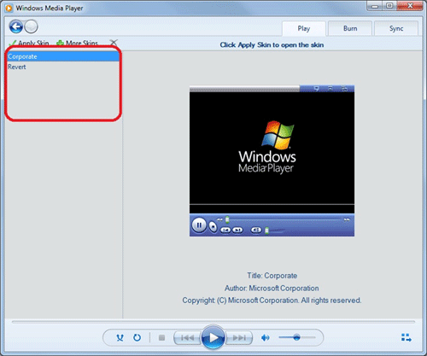Toggle repeat in the playback bar
Image resolution: width=427 pixels, height=356 pixels.
tap(137, 338)
